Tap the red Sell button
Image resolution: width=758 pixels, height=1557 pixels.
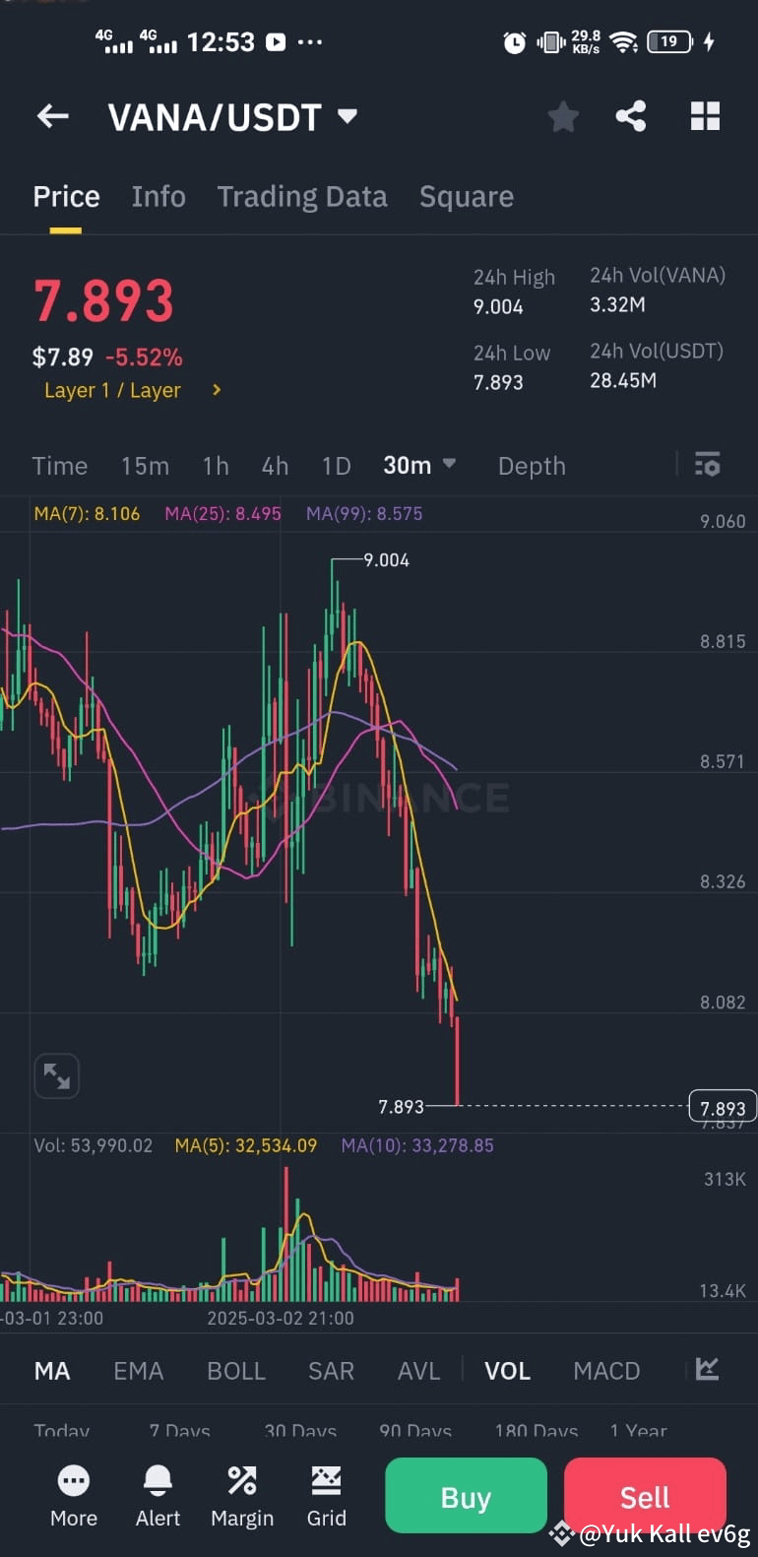tap(645, 1495)
